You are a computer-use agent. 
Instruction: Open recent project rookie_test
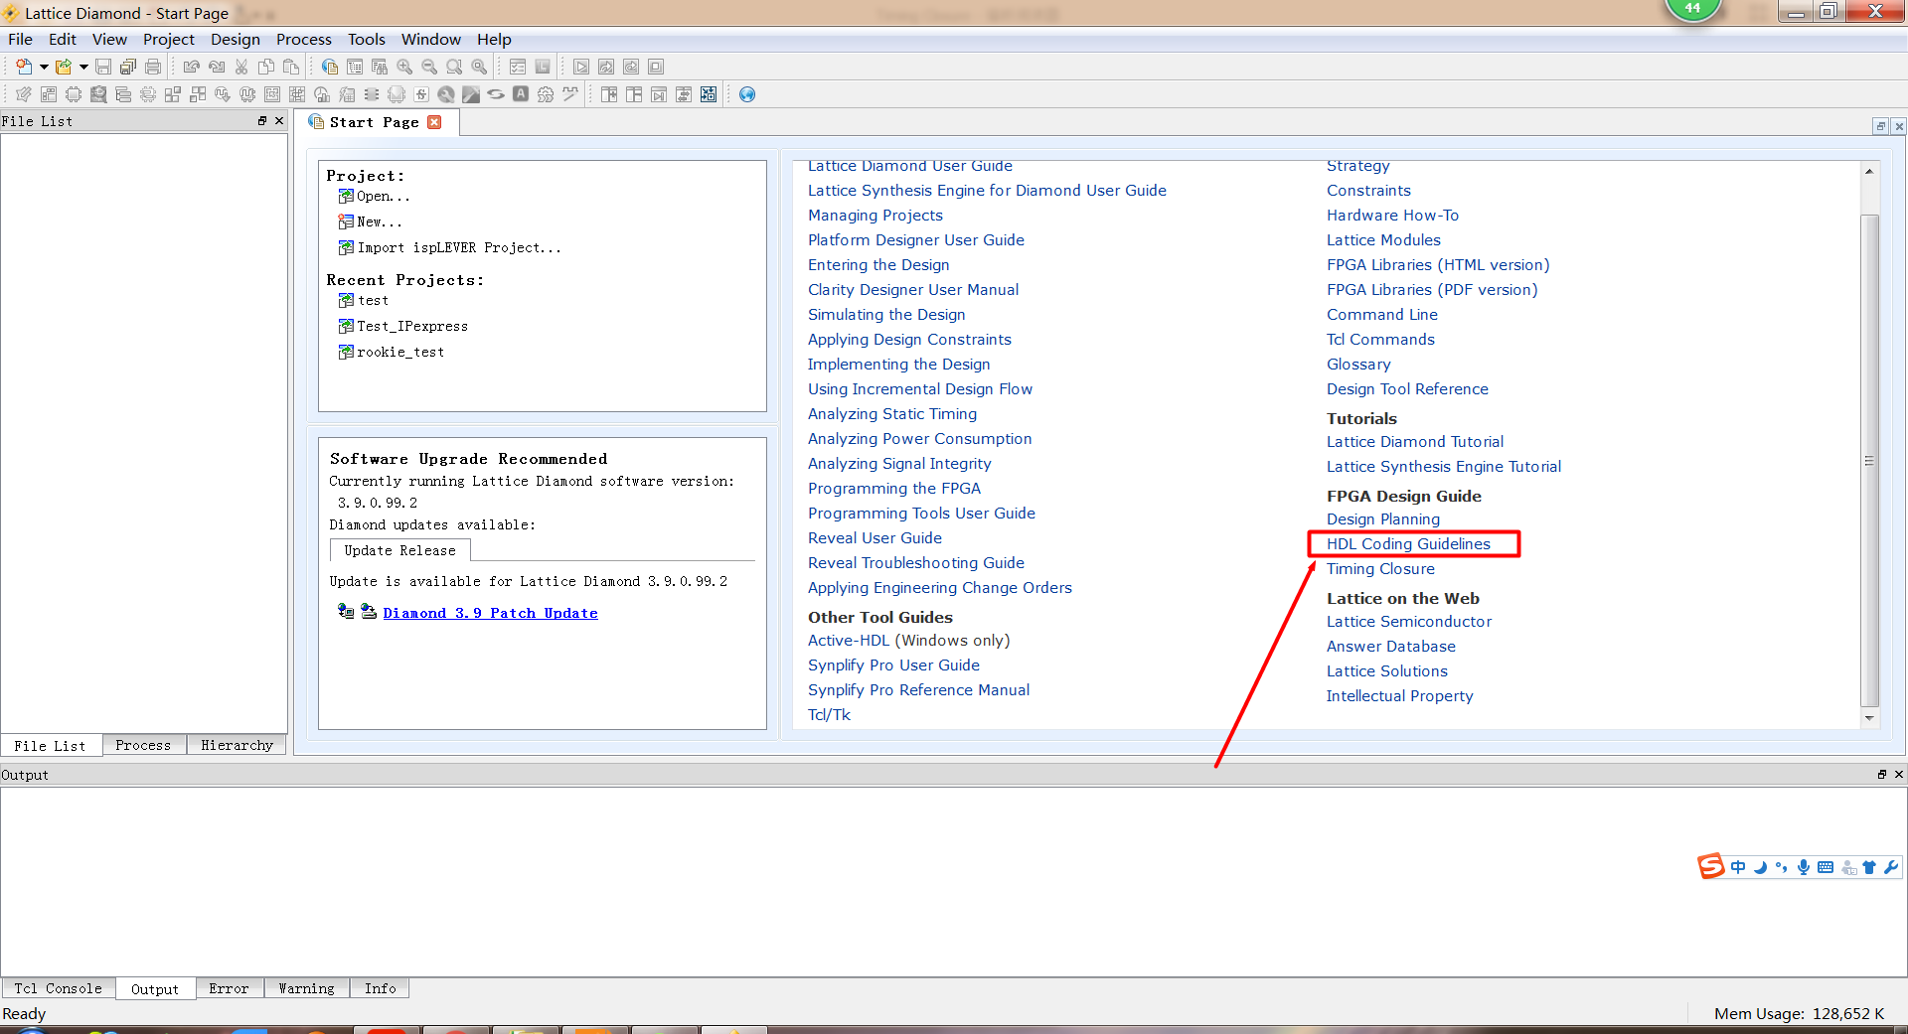pos(392,352)
